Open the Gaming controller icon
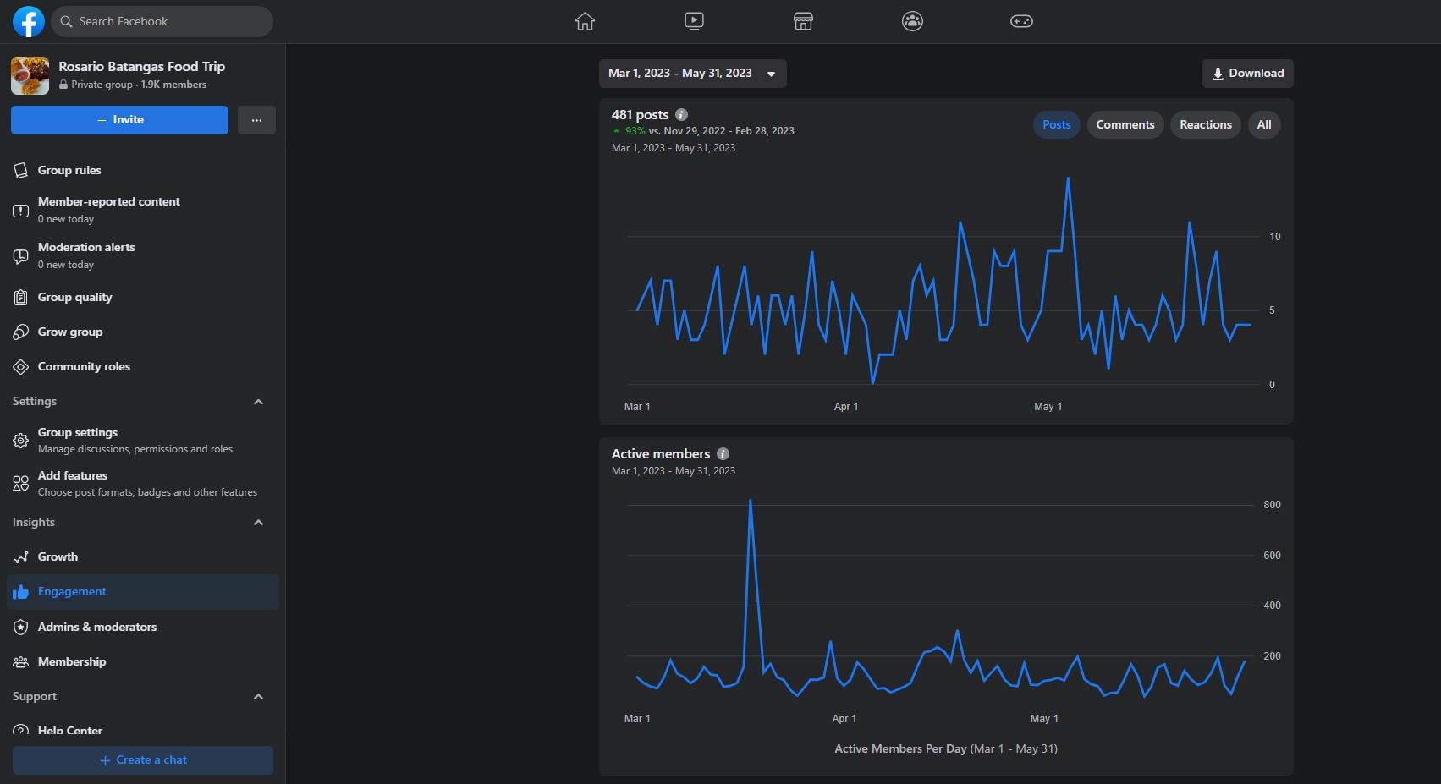 click(x=1021, y=21)
